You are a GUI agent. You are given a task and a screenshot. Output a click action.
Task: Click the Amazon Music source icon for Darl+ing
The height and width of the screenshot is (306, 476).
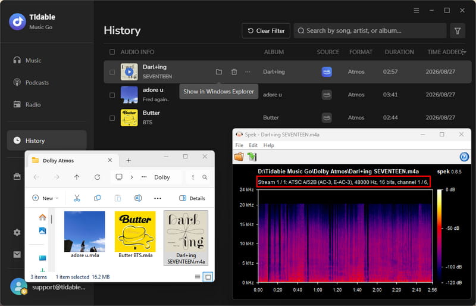pos(327,72)
